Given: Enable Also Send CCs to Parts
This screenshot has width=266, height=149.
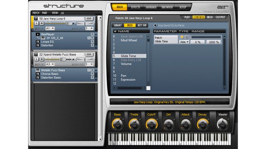Looking at the screenshot, I should 155,25.
